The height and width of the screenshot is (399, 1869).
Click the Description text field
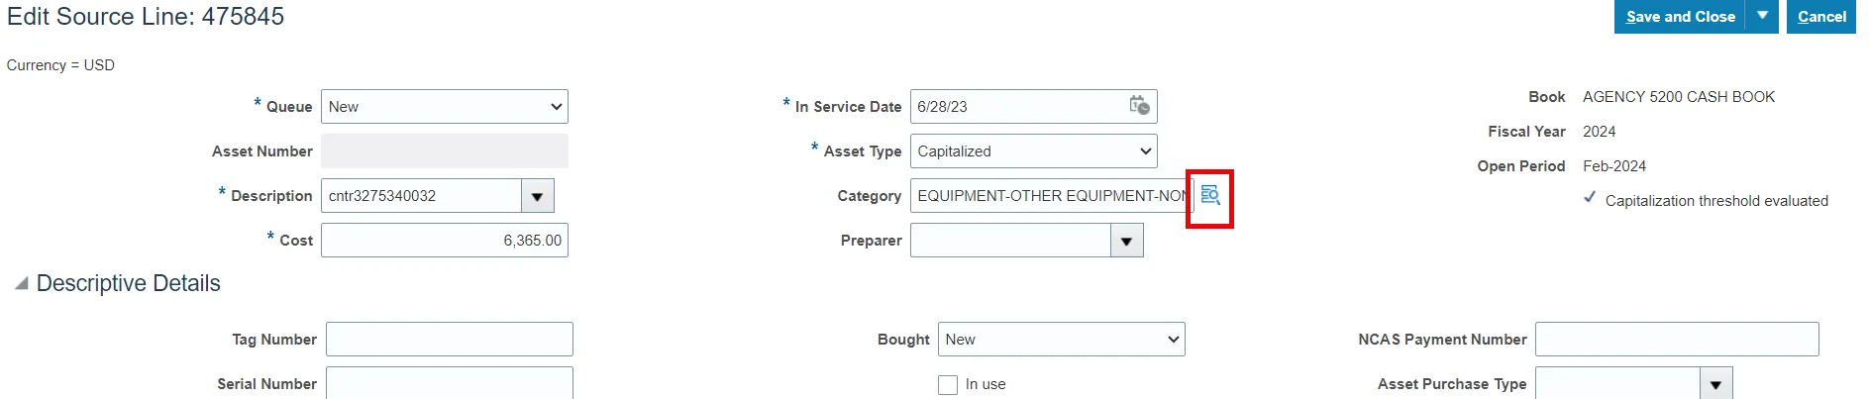tap(421, 196)
